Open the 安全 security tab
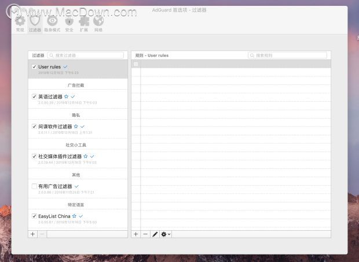The height and width of the screenshot is (262, 359). [69, 24]
